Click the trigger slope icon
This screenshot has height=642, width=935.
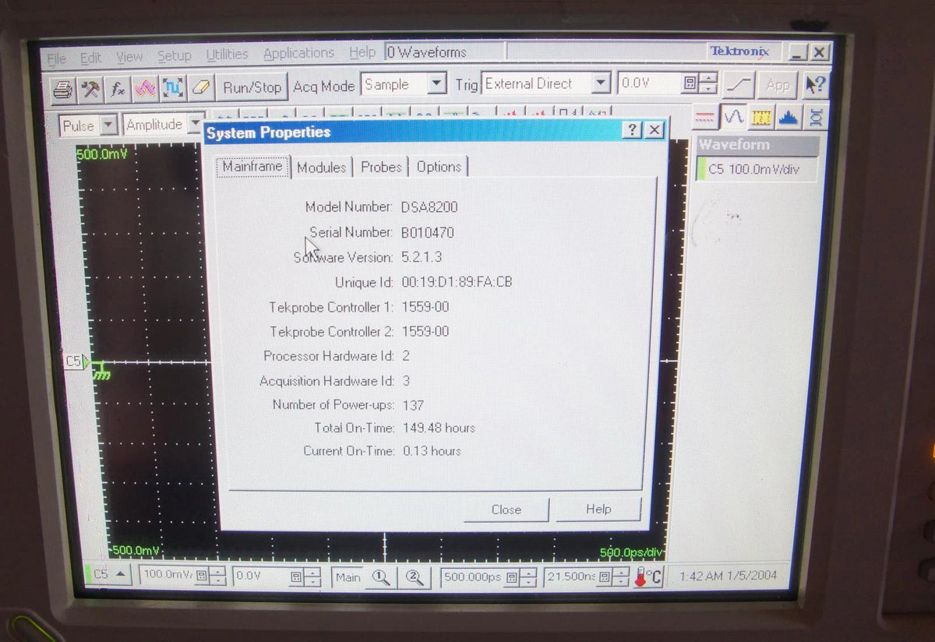point(738,84)
